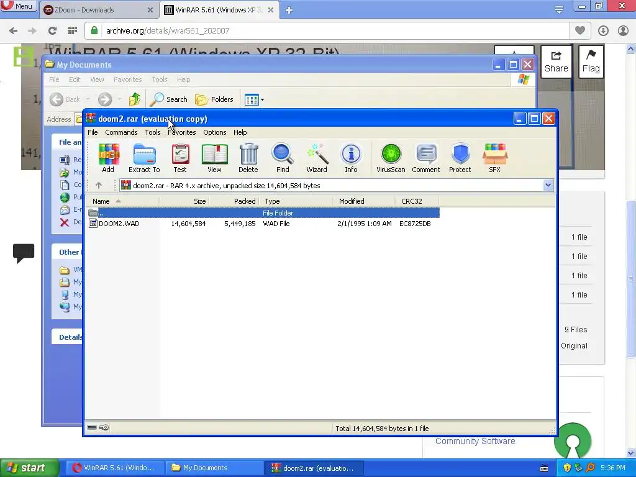Click the taskbar clock showing 5:36 PM
The image size is (636, 477).
point(613,468)
